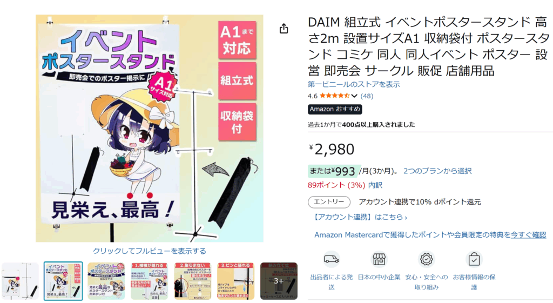This screenshot has width=553, height=303.
Task: Click クリックしてフルビューを表示する below image
Action: pos(149,251)
